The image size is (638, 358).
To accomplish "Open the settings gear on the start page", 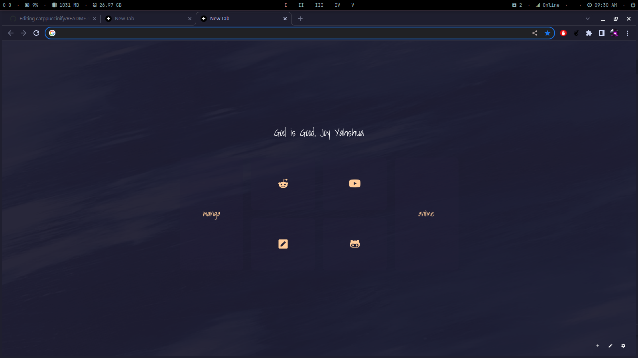I will [x=622, y=346].
